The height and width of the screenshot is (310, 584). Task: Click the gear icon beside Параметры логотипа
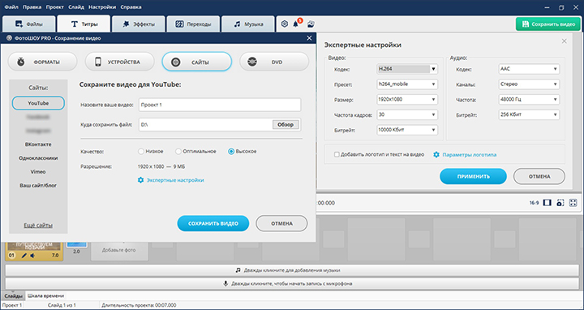coord(436,154)
